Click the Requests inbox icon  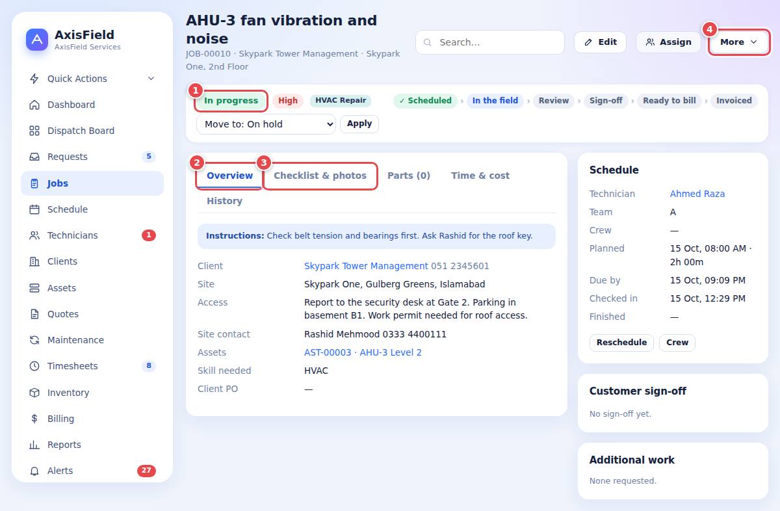point(34,157)
